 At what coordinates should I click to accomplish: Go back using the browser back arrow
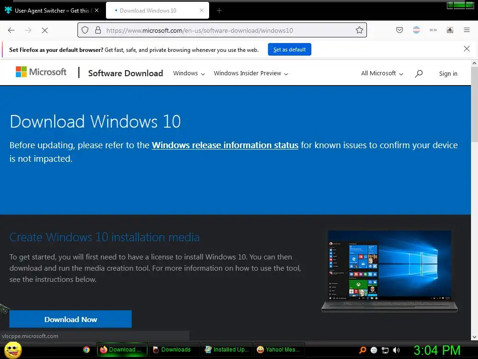tap(11, 30)
